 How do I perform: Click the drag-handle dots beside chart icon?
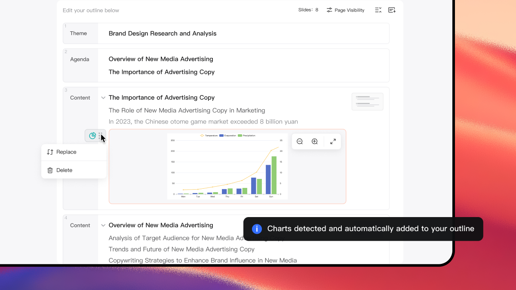[x=100, y=136]
